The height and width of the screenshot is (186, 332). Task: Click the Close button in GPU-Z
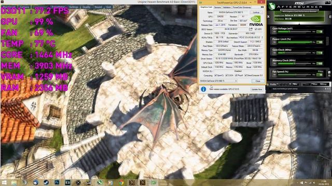[258, 81]
